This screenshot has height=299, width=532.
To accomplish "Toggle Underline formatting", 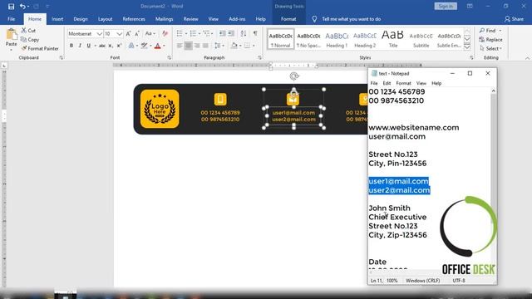I will tap(89, 46).
